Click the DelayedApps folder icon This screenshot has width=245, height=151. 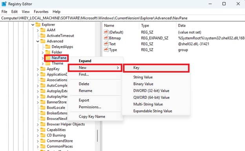tap(48, 47)
